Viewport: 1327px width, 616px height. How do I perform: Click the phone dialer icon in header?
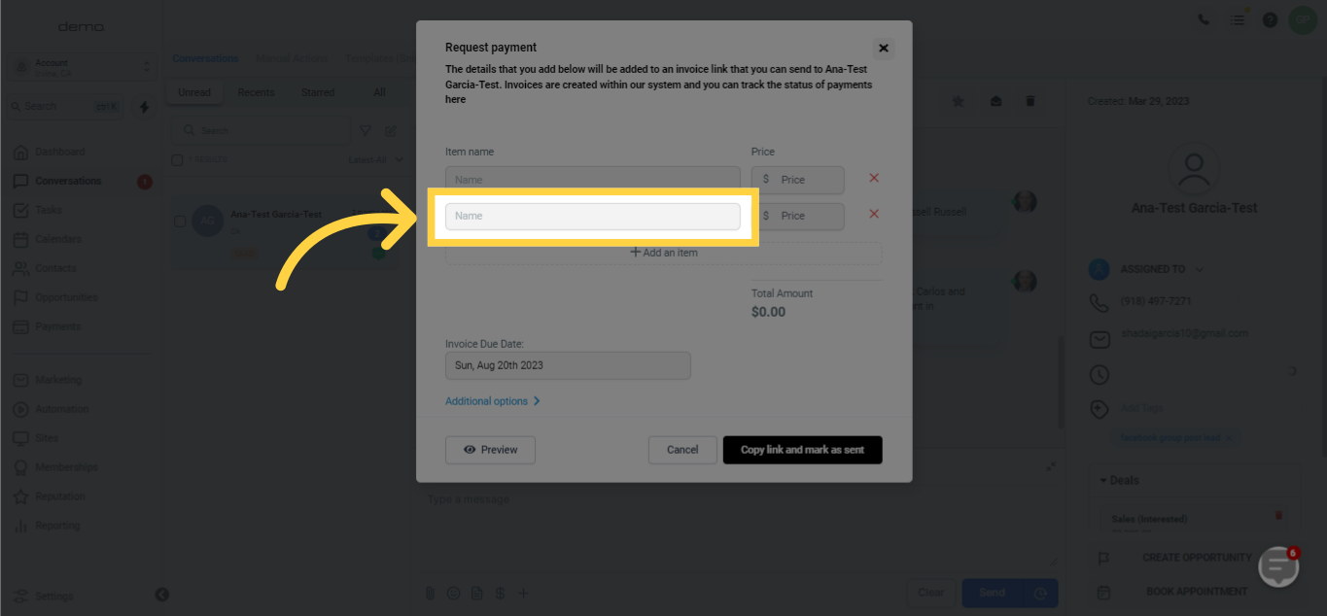(1204, 19)
